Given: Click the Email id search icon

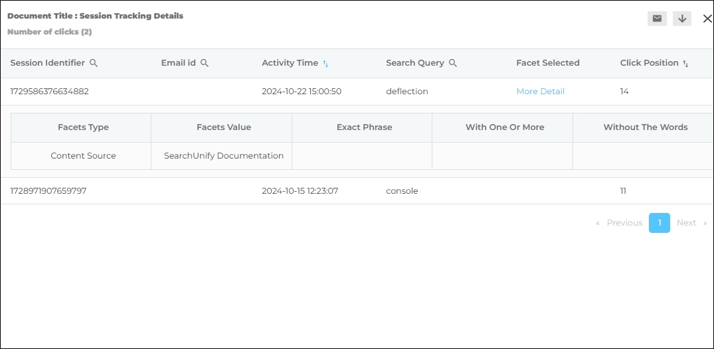Looking at the screenshot, I should pos(205,63).
